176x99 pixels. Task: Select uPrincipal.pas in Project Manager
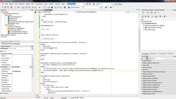coord(151,30)
